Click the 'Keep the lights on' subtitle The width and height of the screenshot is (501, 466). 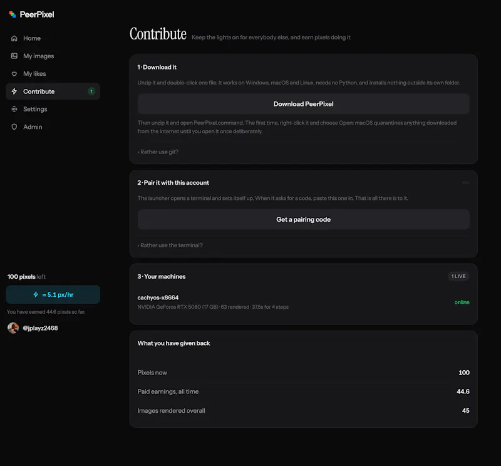tap(271, 38)
